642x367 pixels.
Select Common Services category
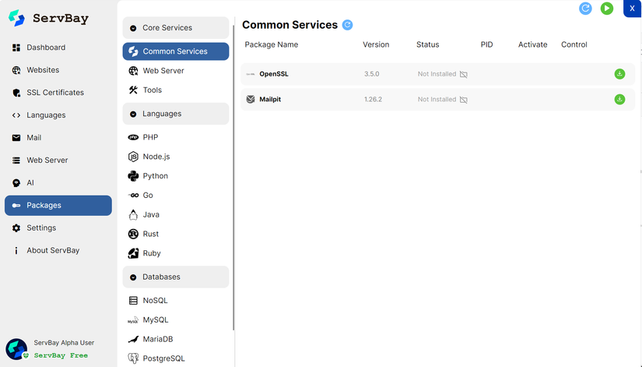(176, 51)
